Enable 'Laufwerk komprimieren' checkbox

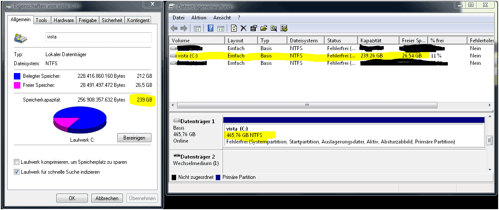pyautogui.click(x=16, y=162)
